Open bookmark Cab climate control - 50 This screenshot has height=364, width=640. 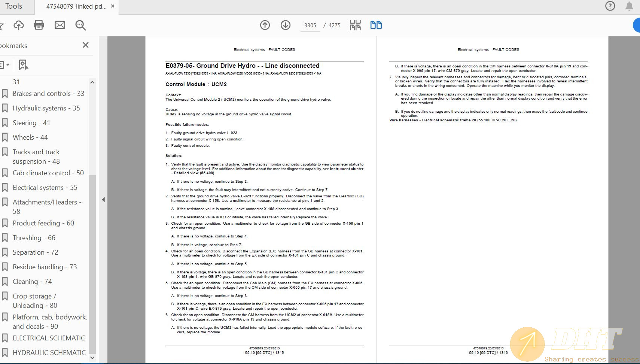[x=48, y=173]
